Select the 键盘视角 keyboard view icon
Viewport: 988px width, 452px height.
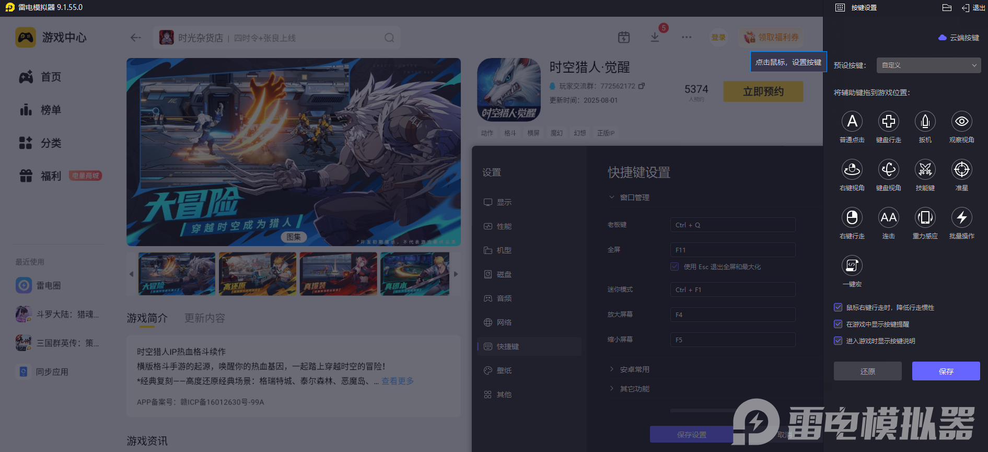[x=889, y=169]
